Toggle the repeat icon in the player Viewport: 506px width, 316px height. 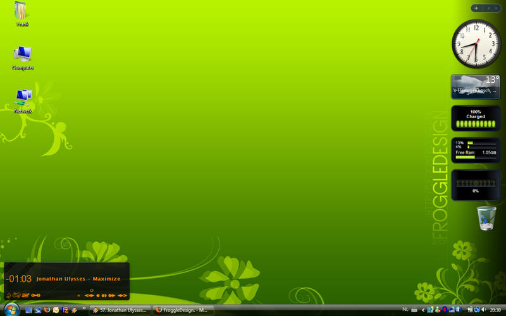8,295
